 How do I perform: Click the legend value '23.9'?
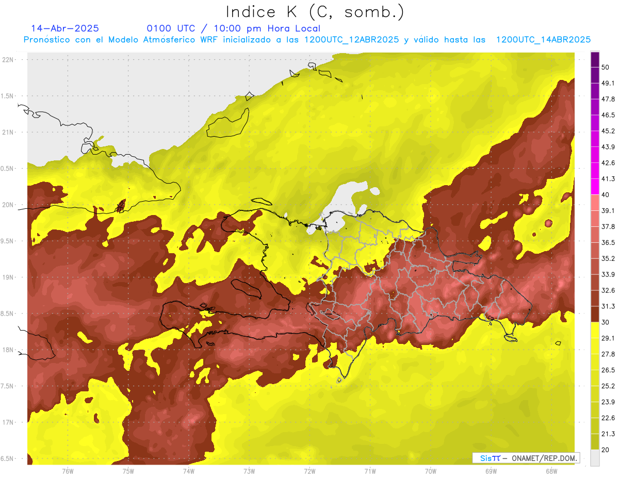[x=608, y=402]
